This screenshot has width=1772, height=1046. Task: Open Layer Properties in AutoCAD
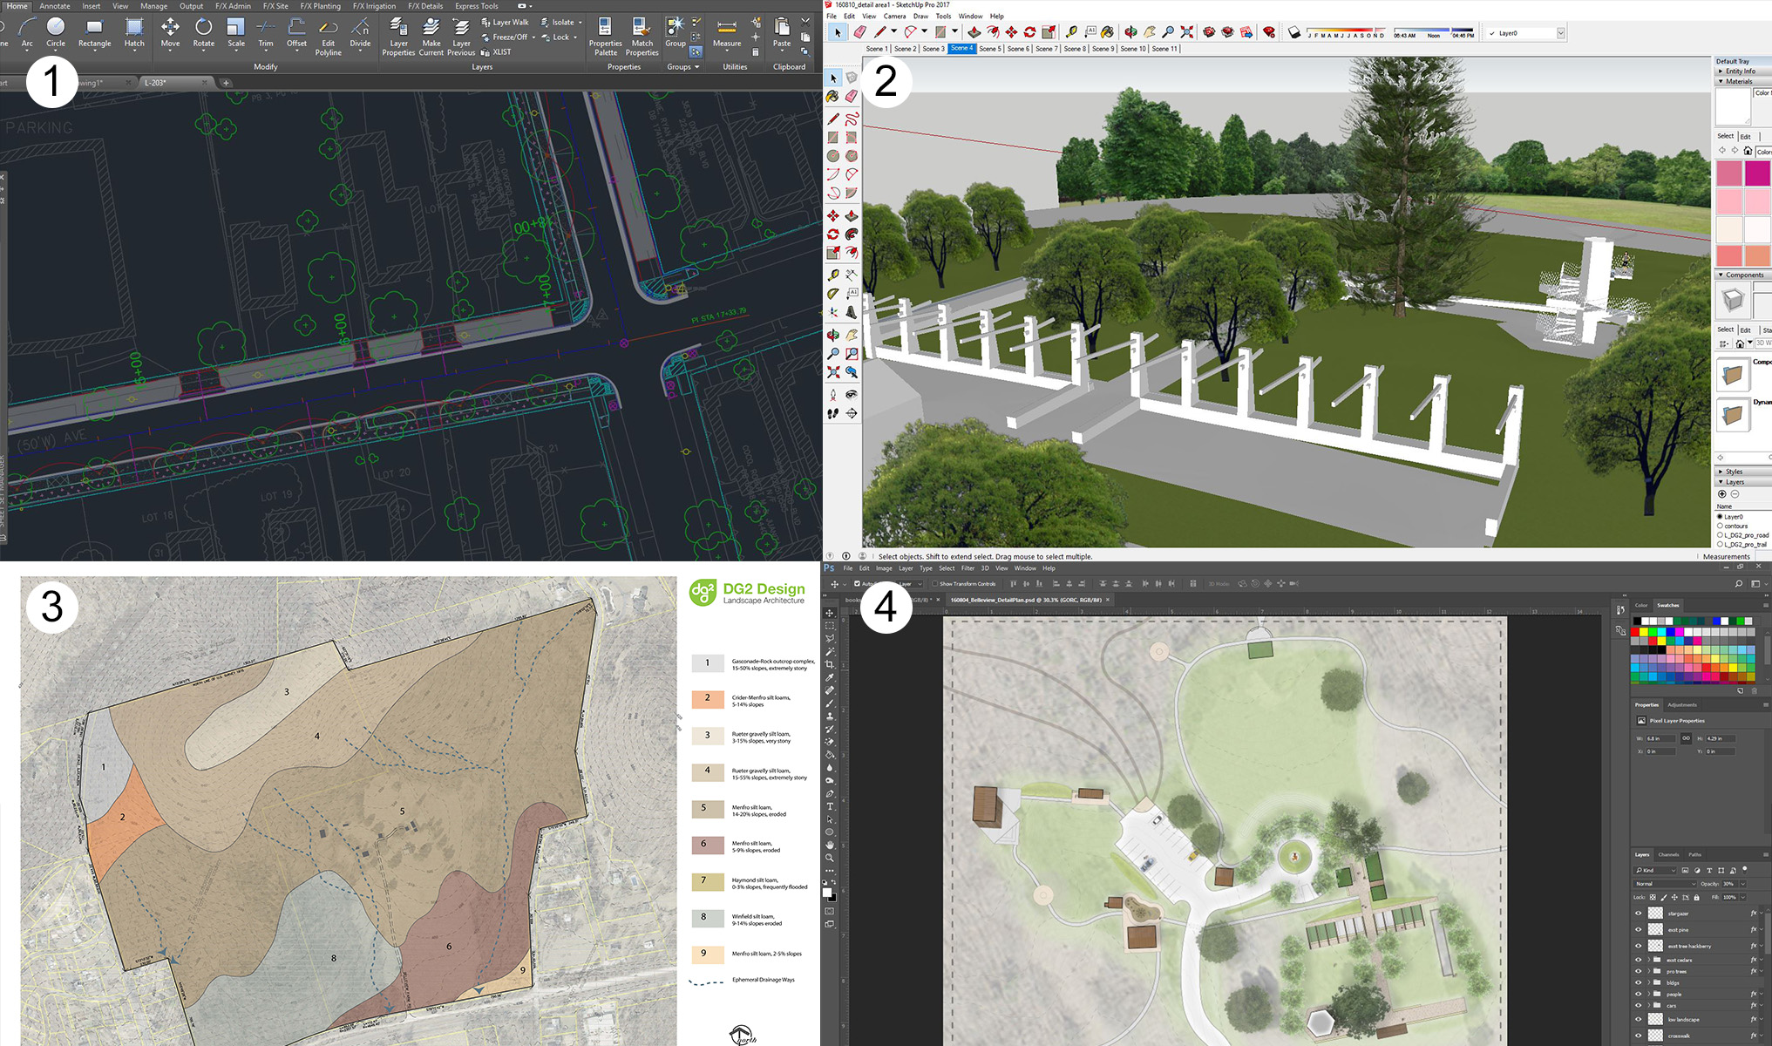tap(398, 36)
